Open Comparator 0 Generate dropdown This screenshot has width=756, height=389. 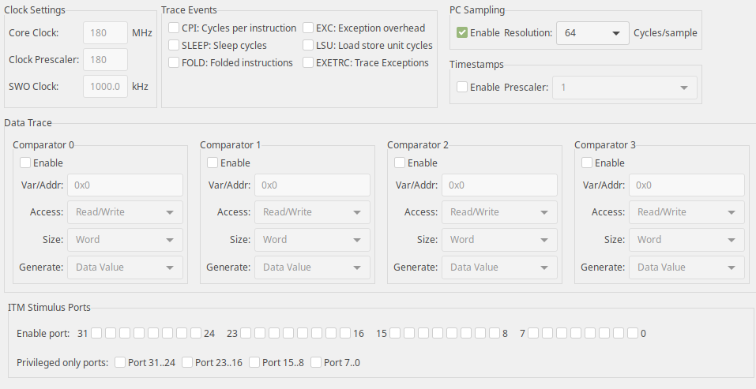tap(124, 267)
